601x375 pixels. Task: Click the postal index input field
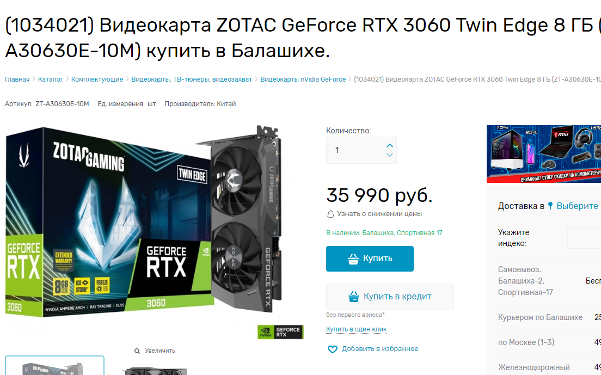coord(584,238)
